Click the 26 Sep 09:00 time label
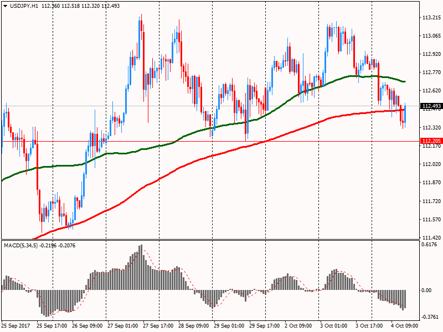The image size is (443, 332). tap(87, 326)
